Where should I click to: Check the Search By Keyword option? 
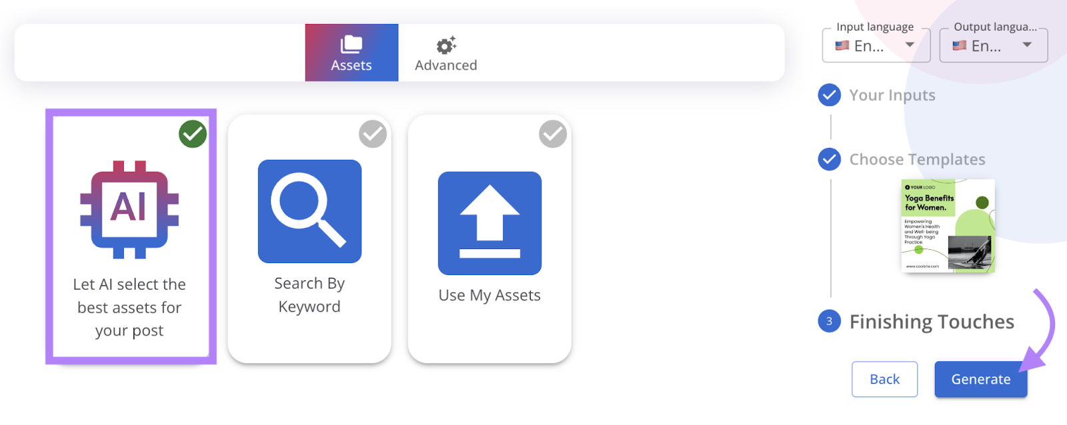[x=373, y=134]
